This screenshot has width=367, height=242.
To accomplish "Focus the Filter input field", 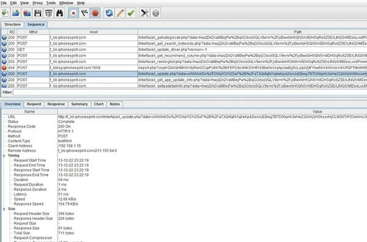I will (x=190, y=92).
